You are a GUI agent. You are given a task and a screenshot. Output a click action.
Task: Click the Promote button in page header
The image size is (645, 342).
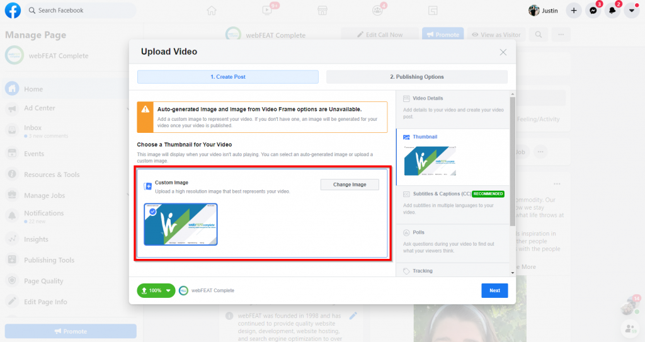point(443,35)
